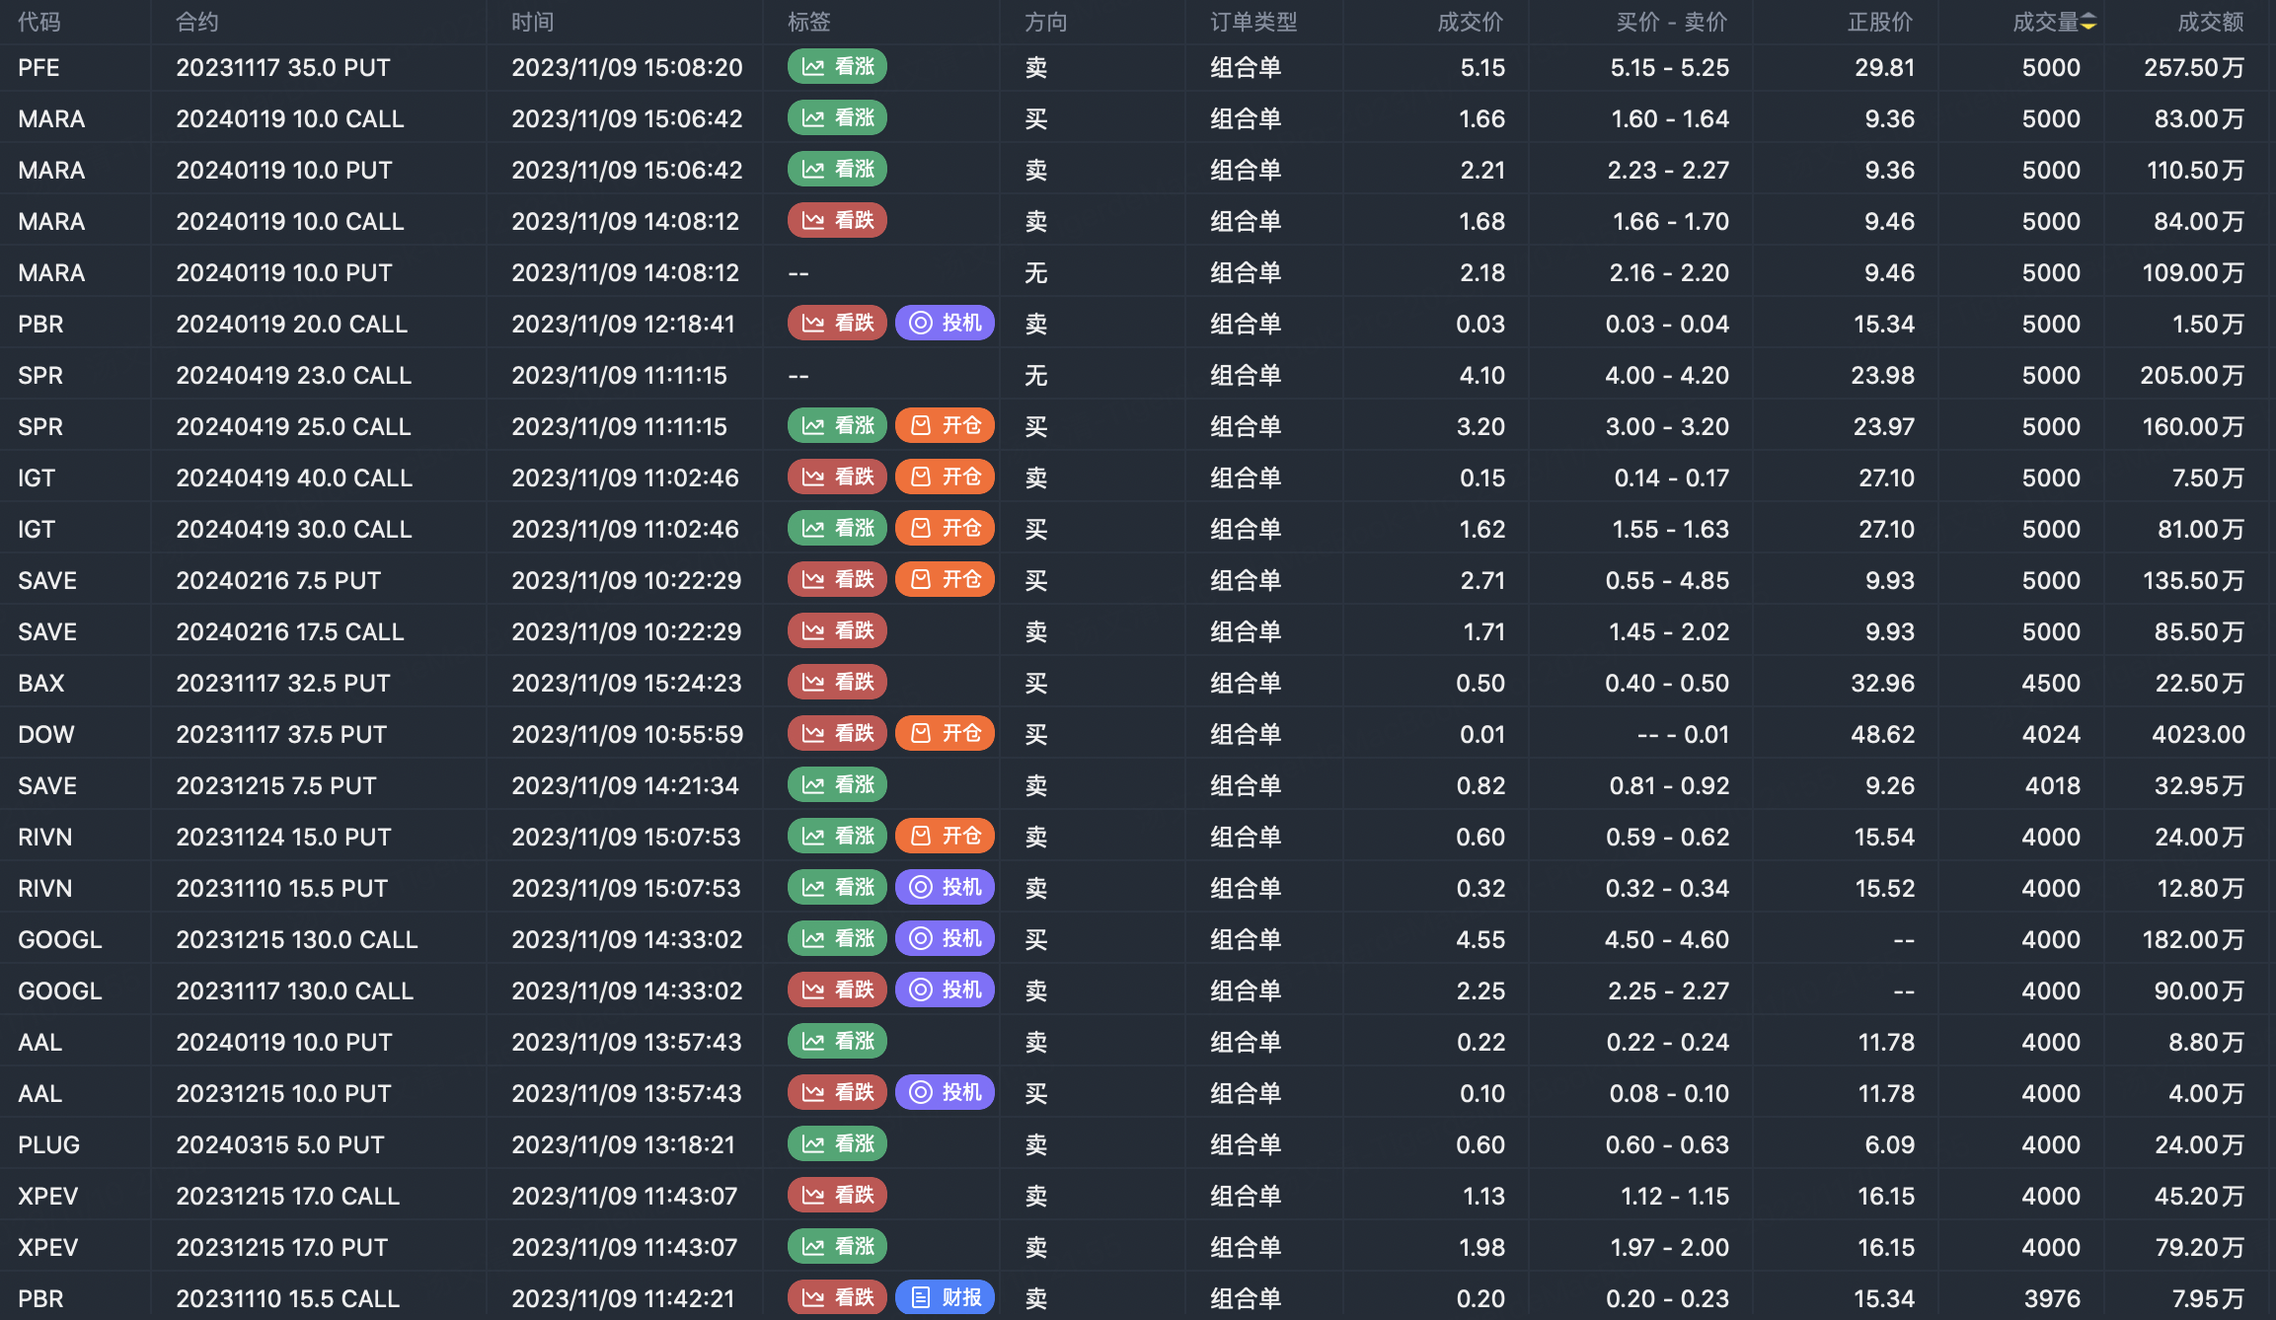This screenshot has width=2276, height=1320.
Task: Click 看跌 tag on SAVE 20240216 7.5 PUT row
Action: click(x=837, y=579)
